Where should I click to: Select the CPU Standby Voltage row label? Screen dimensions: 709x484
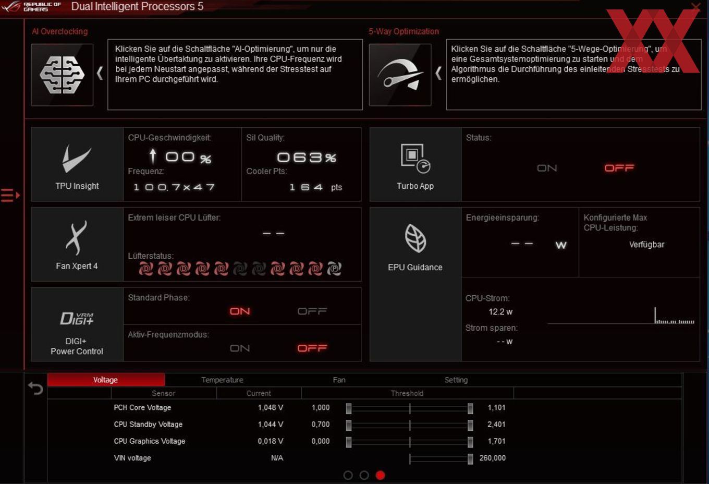pos(148,424)
